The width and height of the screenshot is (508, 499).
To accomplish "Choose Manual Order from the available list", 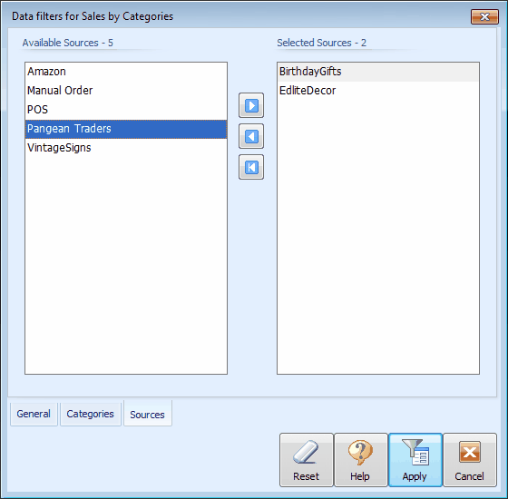I will pos(126,91).
